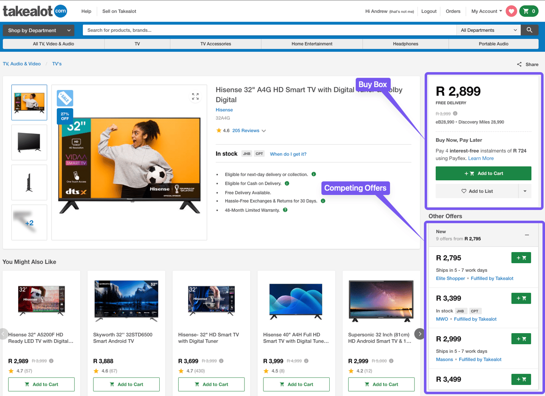Screen dimensions: 545x396
Task: Click green add-to-cart icon beside R 3,499 offer
Action: [521, 379]
